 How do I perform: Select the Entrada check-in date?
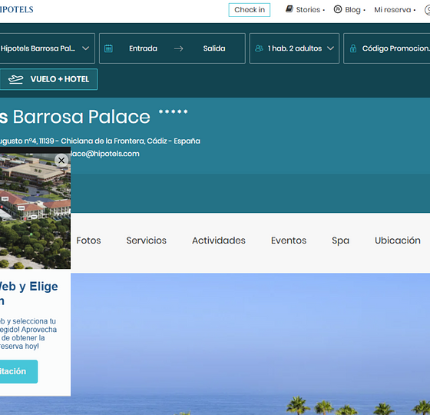143,48
